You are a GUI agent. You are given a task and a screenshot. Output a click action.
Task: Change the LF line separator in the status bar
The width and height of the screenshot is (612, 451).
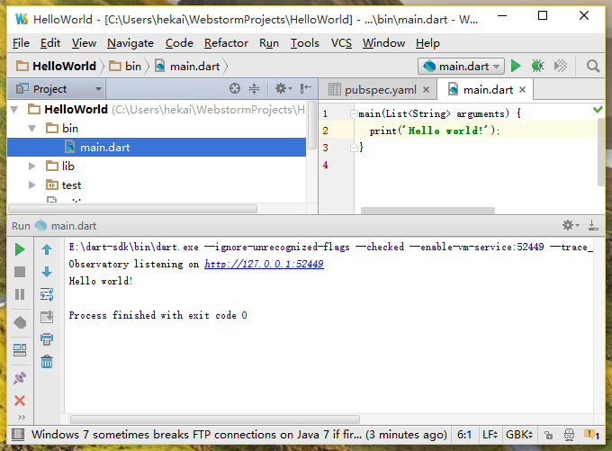(490, 435)
